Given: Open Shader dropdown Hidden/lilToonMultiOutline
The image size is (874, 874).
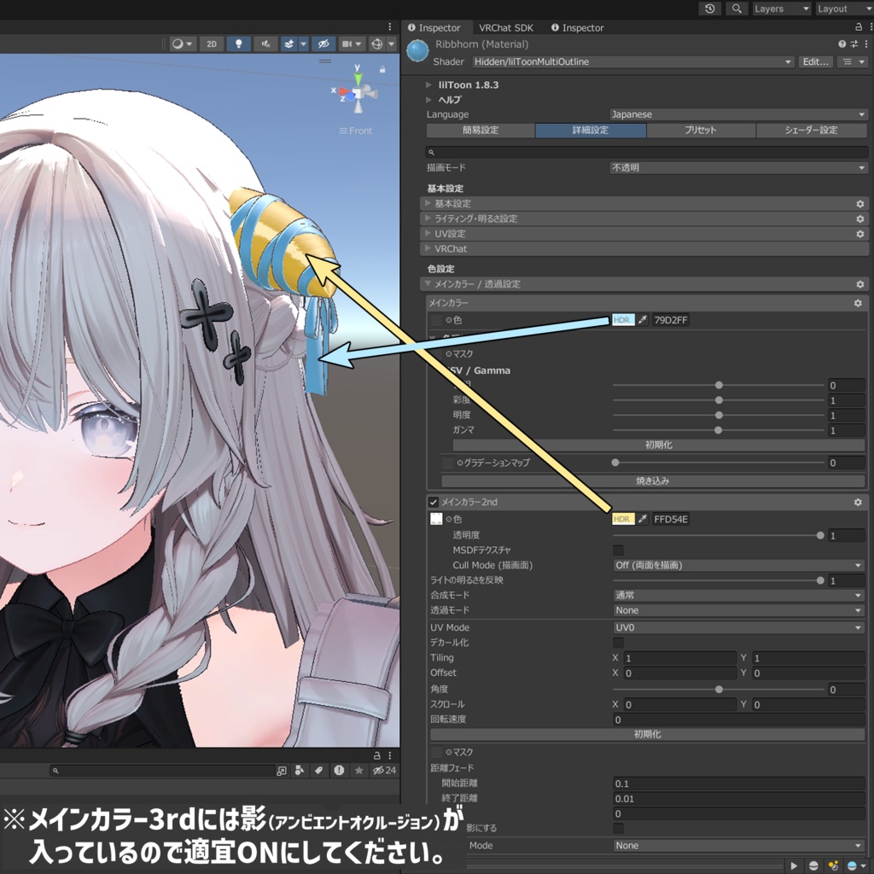Looking at the screenshot, I should 633,61.
